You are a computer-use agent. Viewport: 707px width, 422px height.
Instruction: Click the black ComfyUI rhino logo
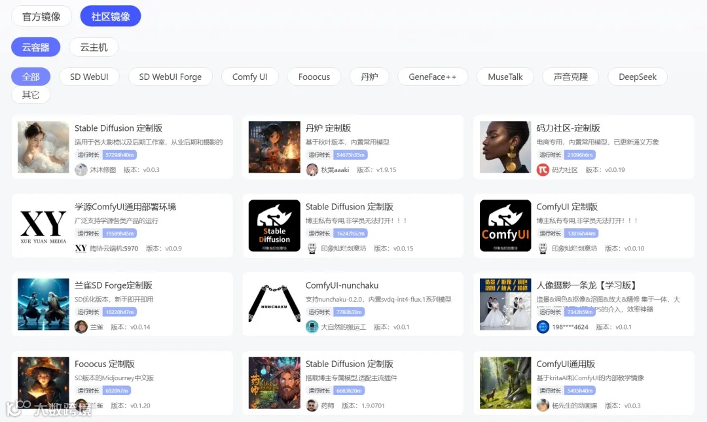pyautogui.click(x=505, y=226)
